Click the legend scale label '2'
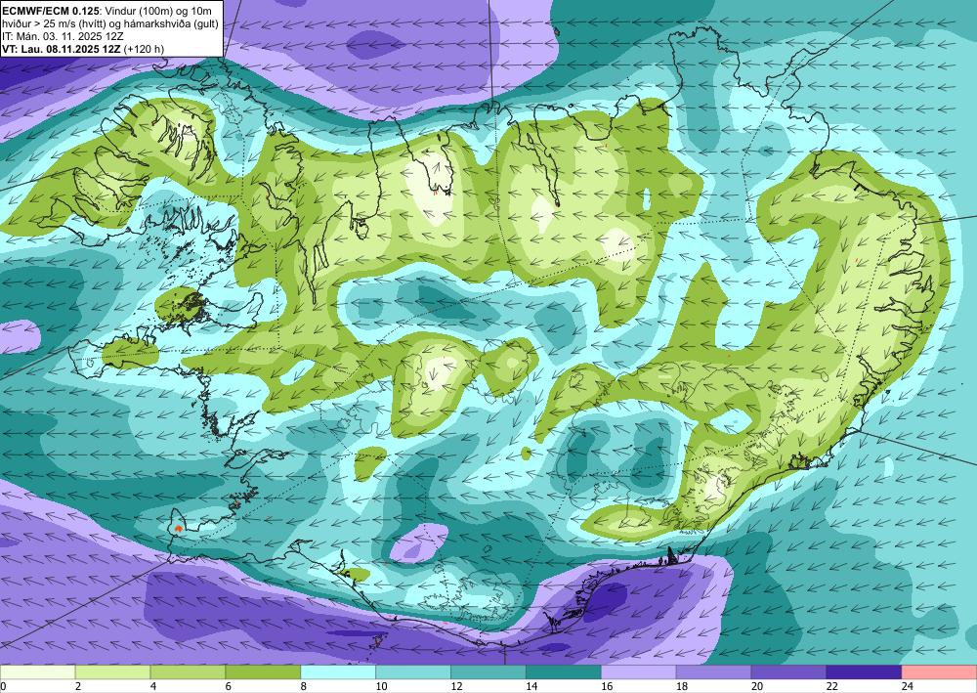The image size is (977, 693). point(78,686)
